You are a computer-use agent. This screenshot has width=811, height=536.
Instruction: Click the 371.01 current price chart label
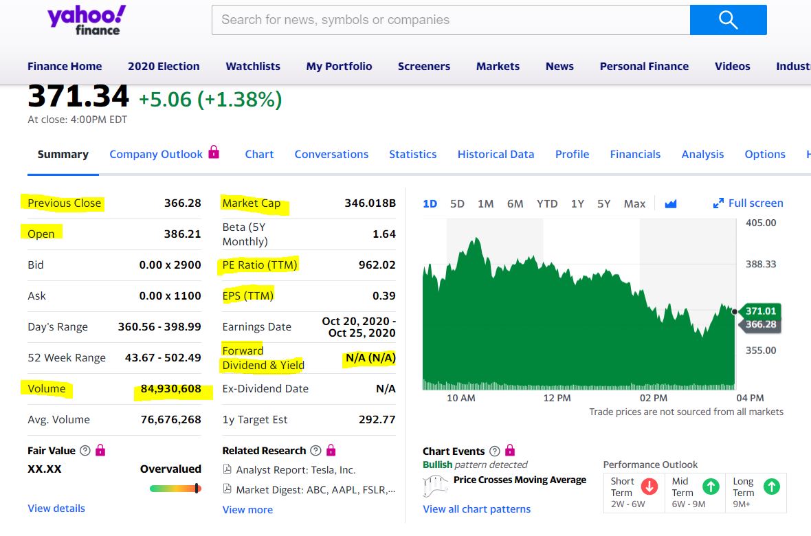(760, 311)
